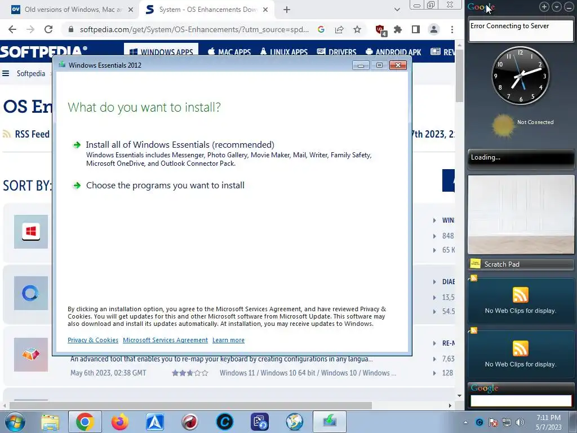577x433 pixels.
Task: Click the Google search box in sidebar
Action: coord(521,401)
